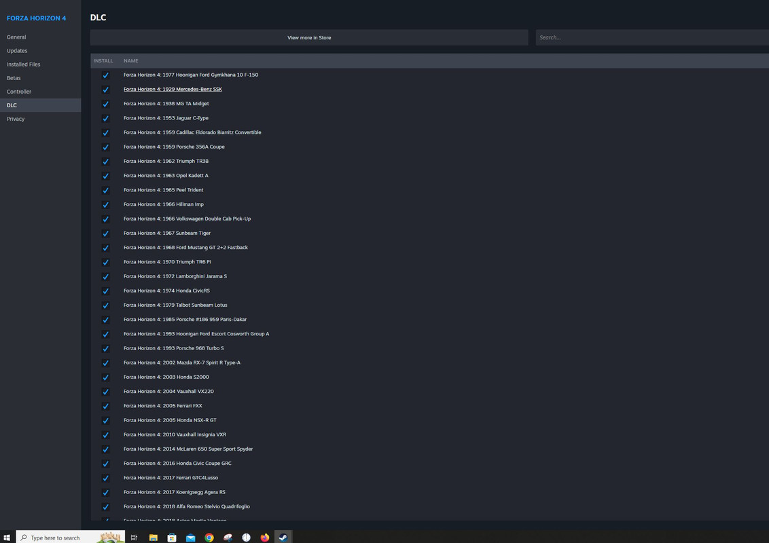Click 1985 Porsche #186 959 Paris-Dakar text
769x543 pixels.
(185, 320)
